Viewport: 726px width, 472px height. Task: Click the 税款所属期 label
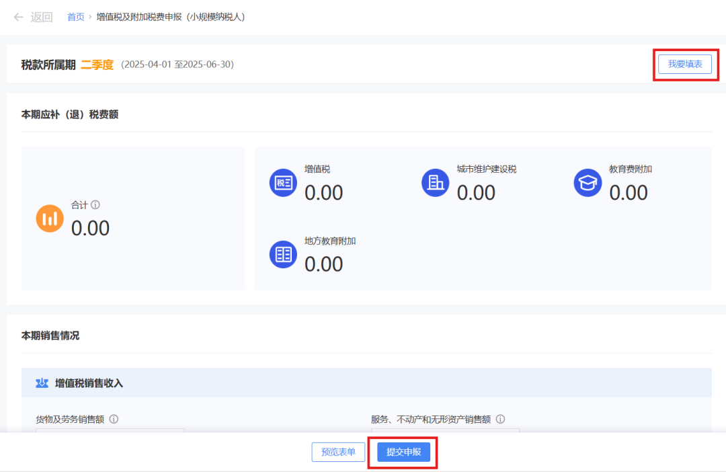pos(48,65)
